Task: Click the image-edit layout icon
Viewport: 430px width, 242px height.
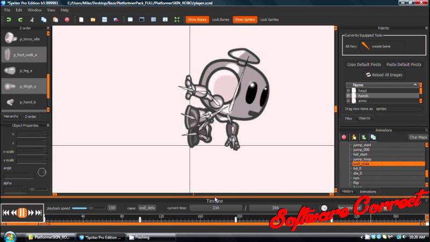Action: point(165,19)
